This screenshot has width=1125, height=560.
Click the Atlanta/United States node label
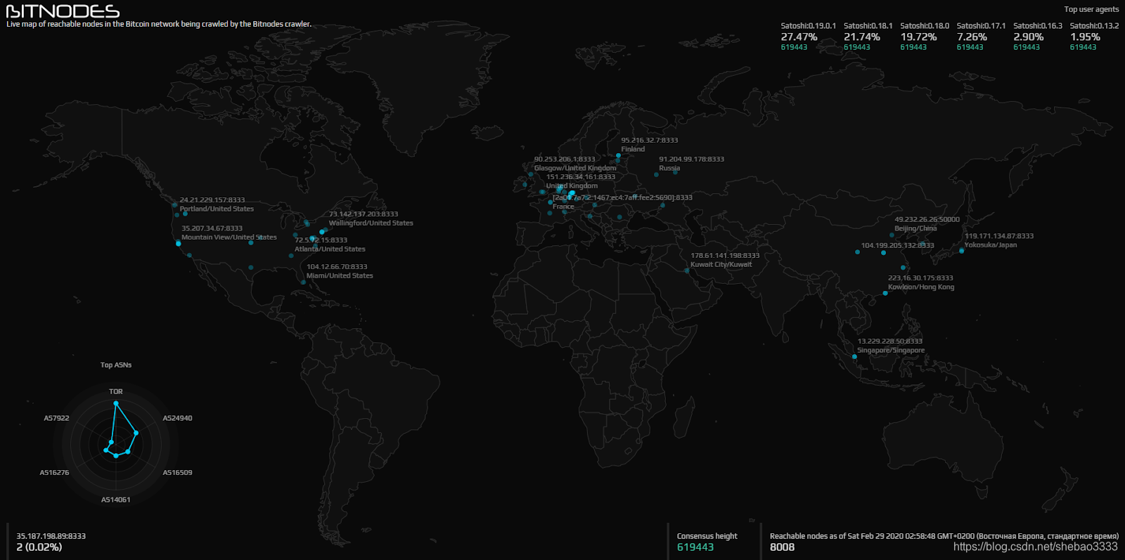pos(330,249)
